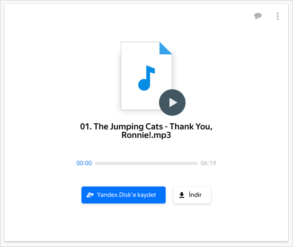Click the blue music note on the file
The image size is (293, 247).
point(146,78)
